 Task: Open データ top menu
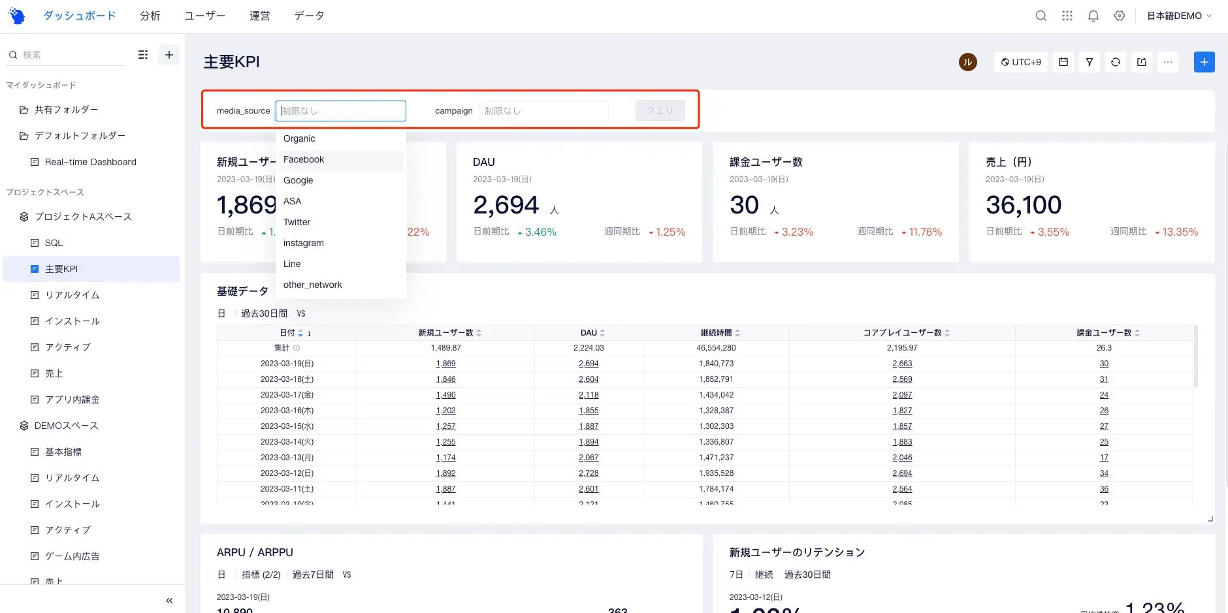click(x=309, y=16)
